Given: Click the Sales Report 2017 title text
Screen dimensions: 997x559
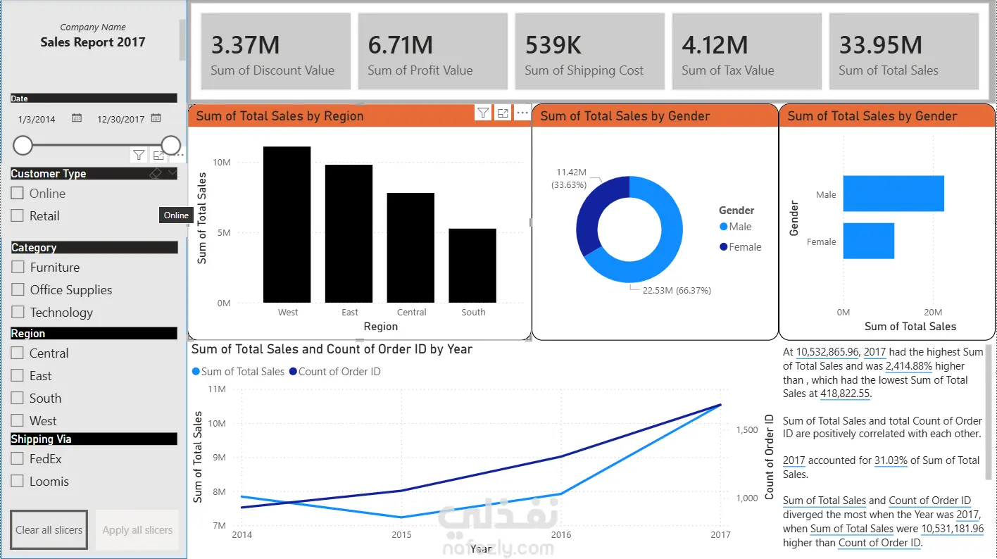Looking at the screenshot, I should pyautogui.click(x=93, y=42).
